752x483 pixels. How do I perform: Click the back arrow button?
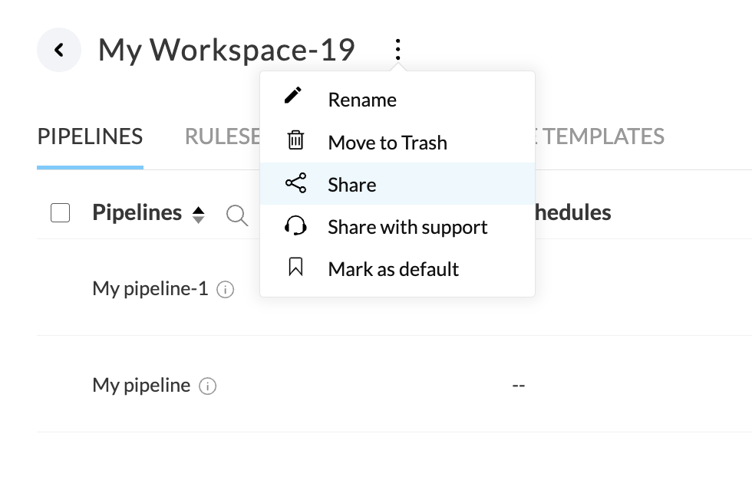[x=59, y=50]
